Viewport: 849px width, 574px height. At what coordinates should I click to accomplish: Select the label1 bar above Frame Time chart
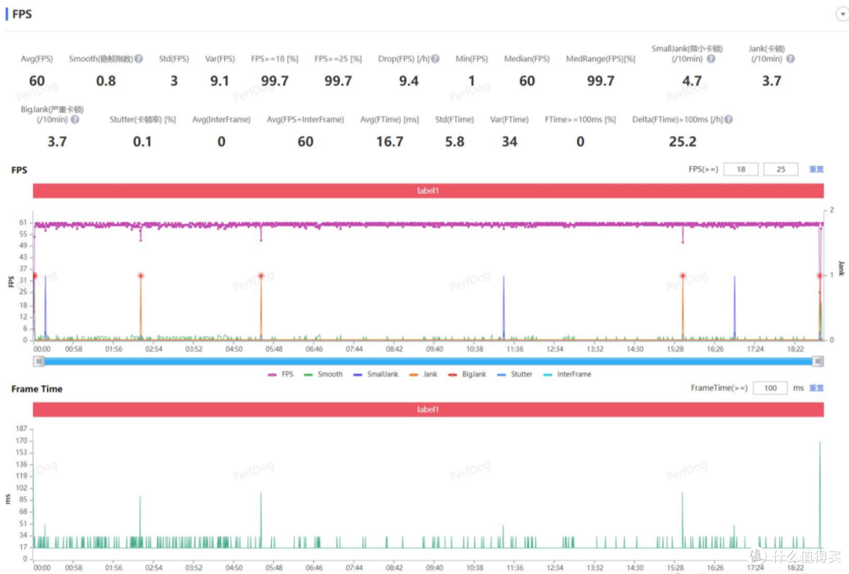tap(428, 410)
